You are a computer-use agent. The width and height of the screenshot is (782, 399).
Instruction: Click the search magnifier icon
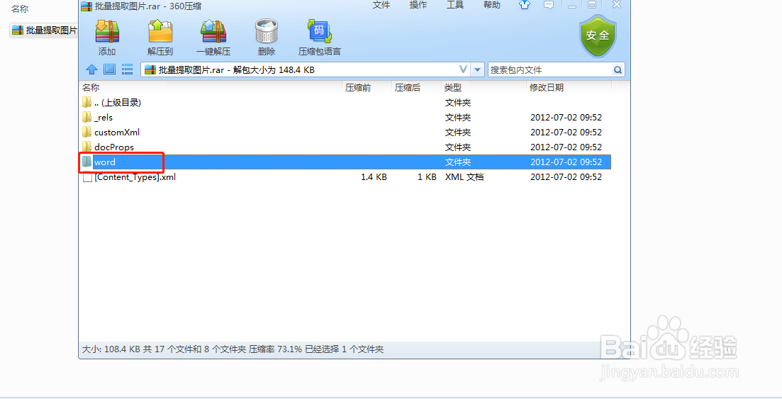pos(618,70)
